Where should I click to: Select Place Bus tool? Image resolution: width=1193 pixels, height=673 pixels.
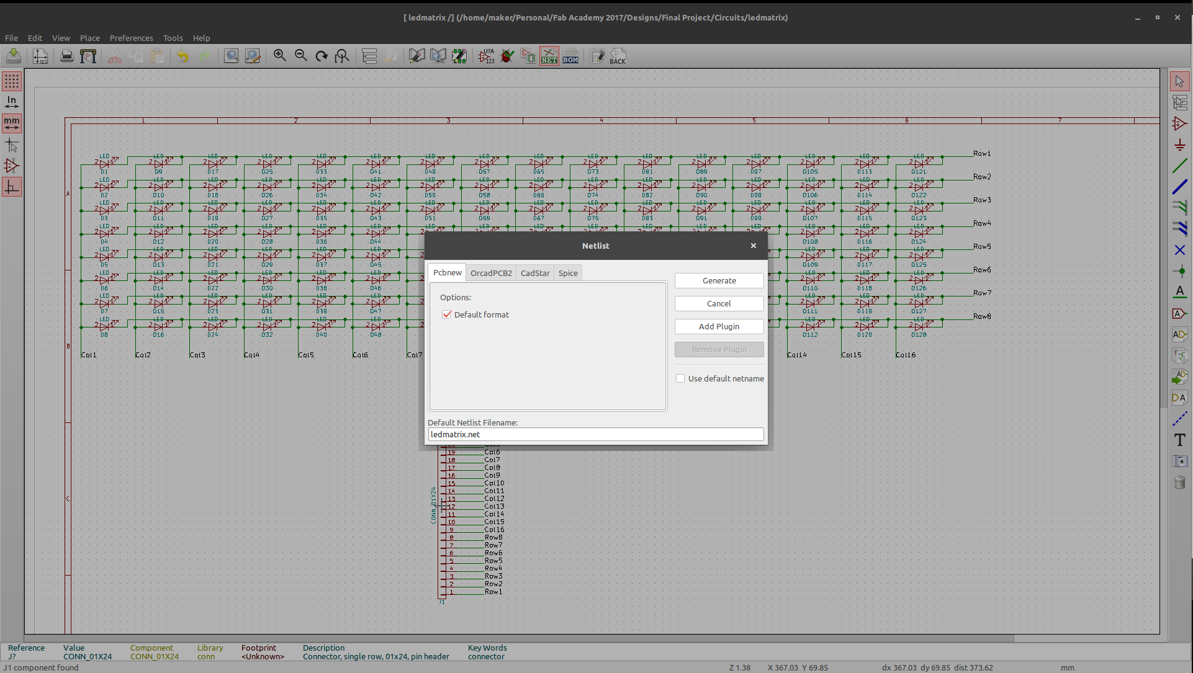coord(1180,187)
